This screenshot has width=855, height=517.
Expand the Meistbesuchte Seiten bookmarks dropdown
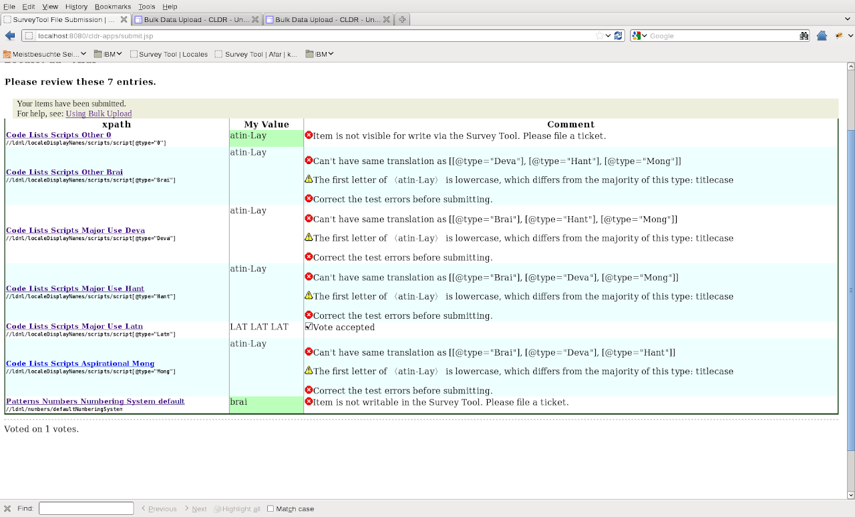(x=83, y=54)
